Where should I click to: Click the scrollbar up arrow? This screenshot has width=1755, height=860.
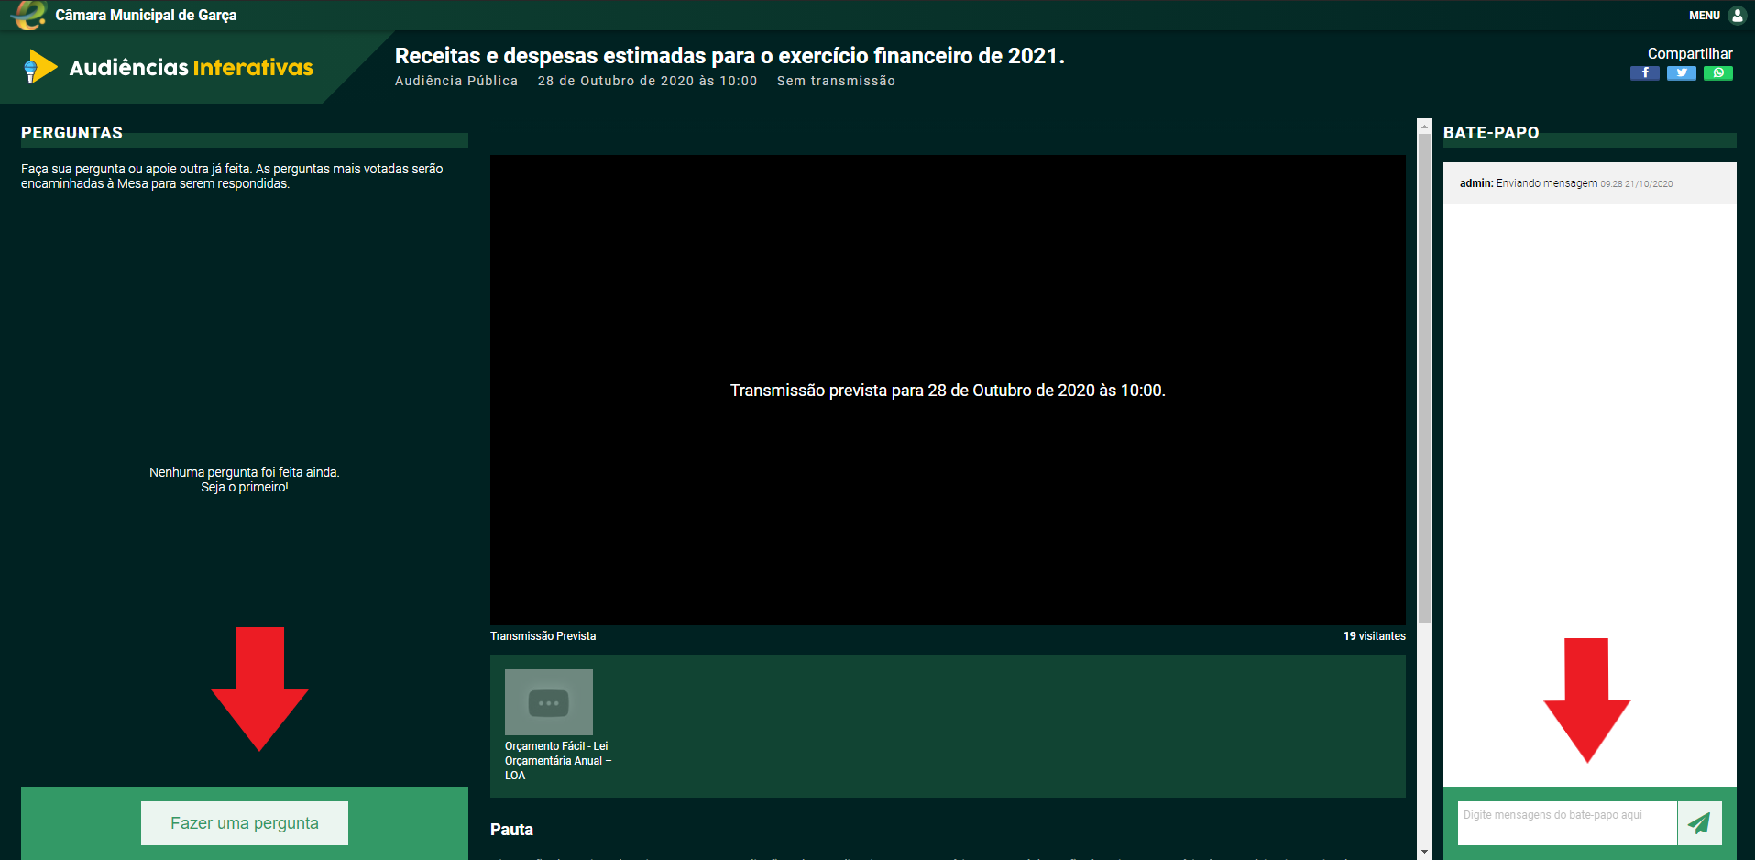1424,126
